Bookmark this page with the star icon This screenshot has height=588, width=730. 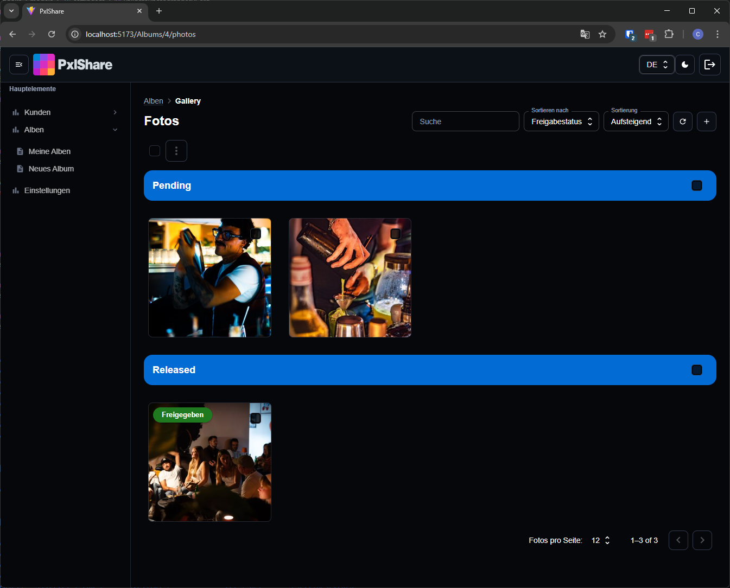point(602,34)
